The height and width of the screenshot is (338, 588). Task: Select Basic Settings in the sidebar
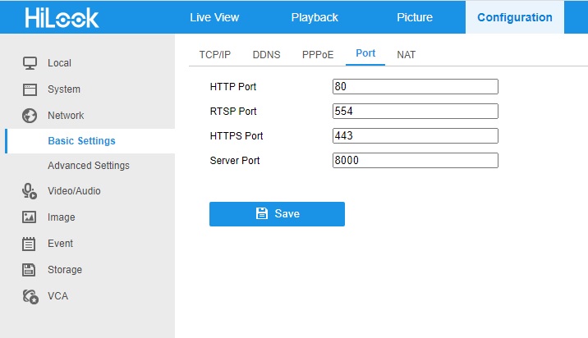[81, 141]
